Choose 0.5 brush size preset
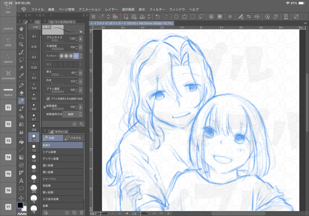The width and height of the screenshot is (309, 216). click(x=34, y=96)
